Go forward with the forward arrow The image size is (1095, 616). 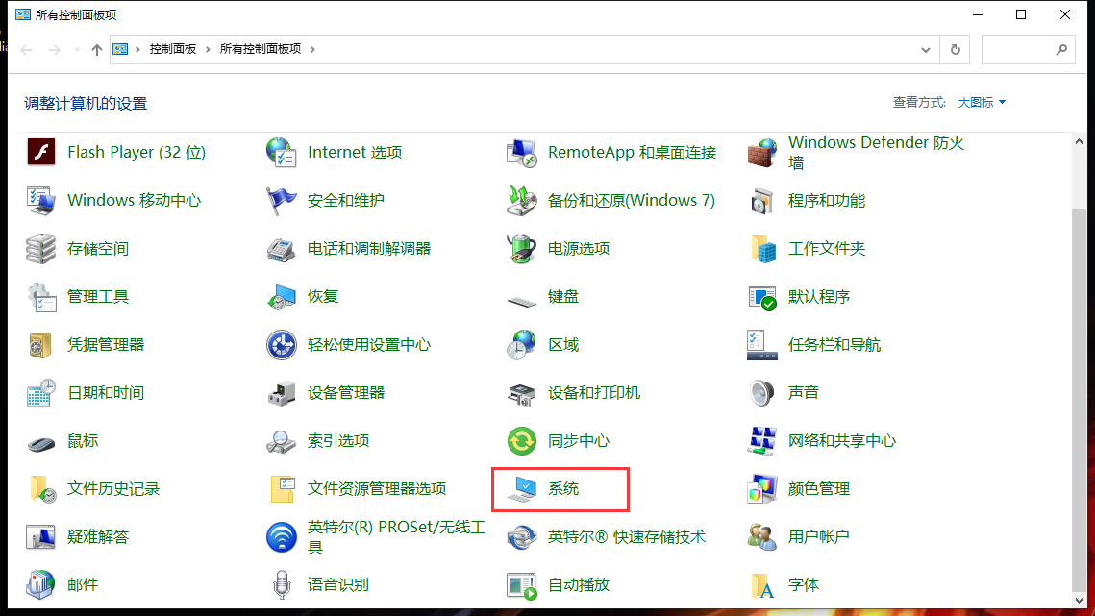[54, 50]
